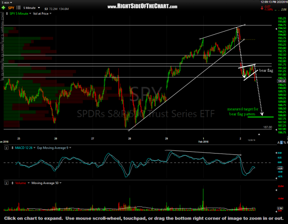Screen dimensions: 288x224
Task: Click the move arrows beside Volume label
Action: (x=13, y=183)
